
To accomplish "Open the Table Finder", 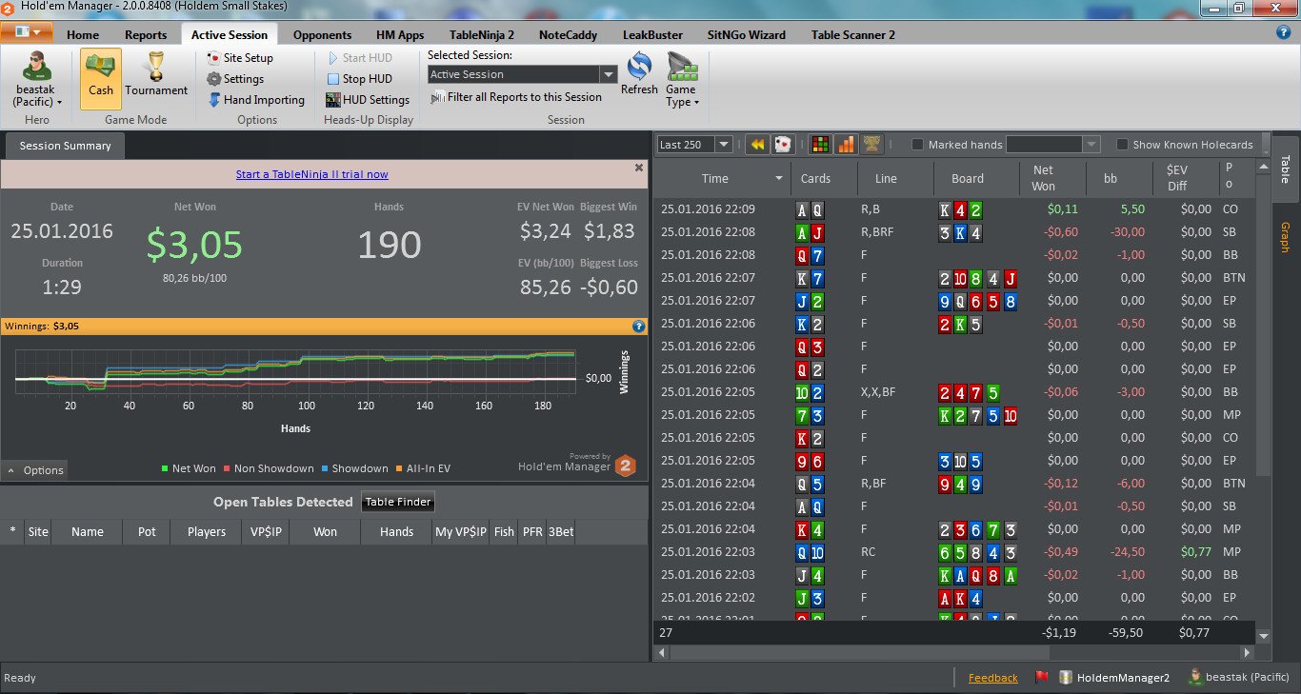I will [398, 502].
